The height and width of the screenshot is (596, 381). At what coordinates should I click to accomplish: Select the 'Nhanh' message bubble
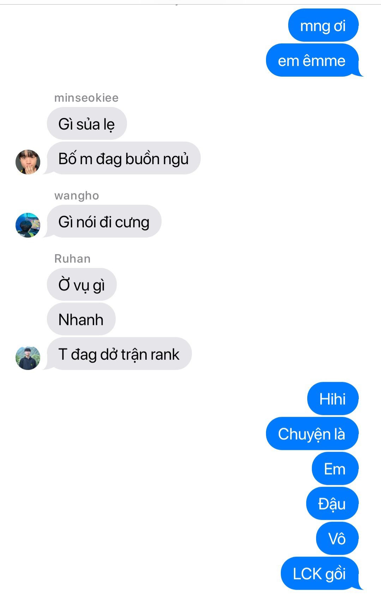click(x=81, y=319)
